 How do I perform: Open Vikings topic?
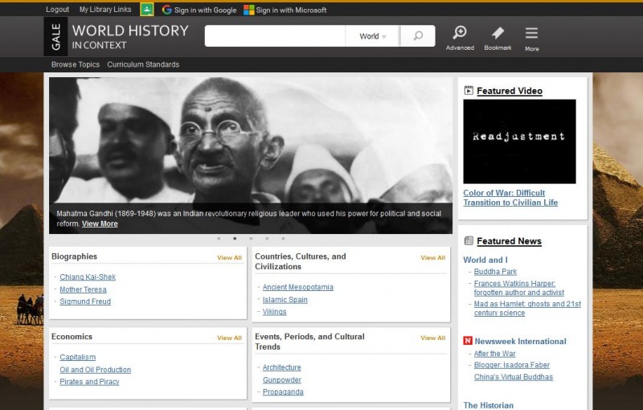click(275, 312)
